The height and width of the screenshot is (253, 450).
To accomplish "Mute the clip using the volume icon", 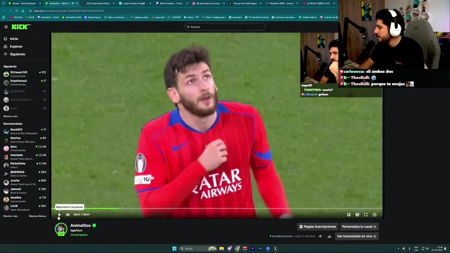I will (x=68, y=214).
